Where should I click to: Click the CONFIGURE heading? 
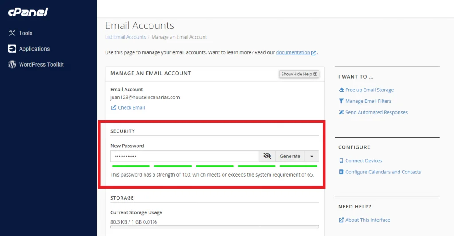point(354,147)
